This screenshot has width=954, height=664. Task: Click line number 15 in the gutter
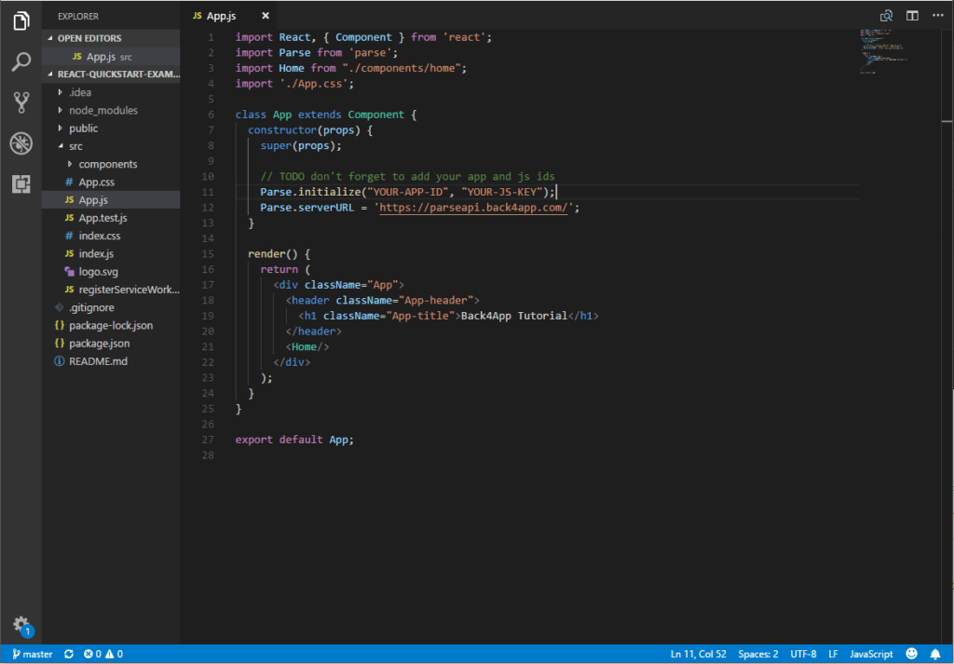(208, 253)
